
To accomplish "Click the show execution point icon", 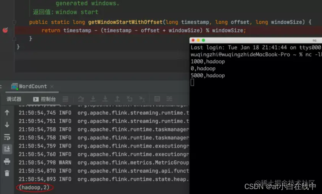I will [66, 99].
